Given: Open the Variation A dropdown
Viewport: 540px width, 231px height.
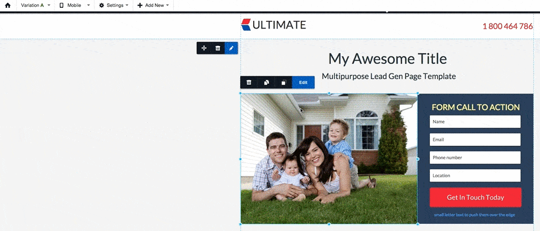Looking at the screenshot, I should (x=35, y=6).
